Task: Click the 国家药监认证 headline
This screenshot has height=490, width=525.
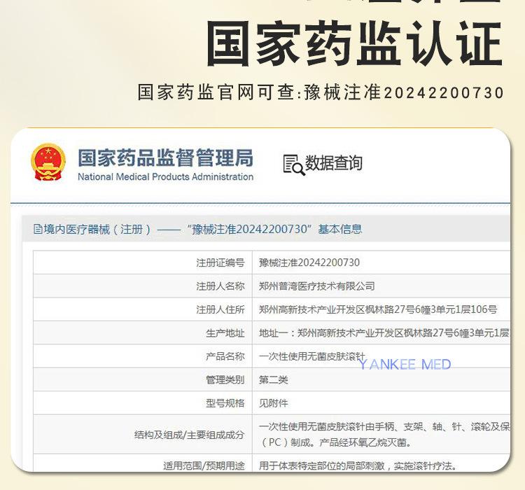Action: pos(354,43)
